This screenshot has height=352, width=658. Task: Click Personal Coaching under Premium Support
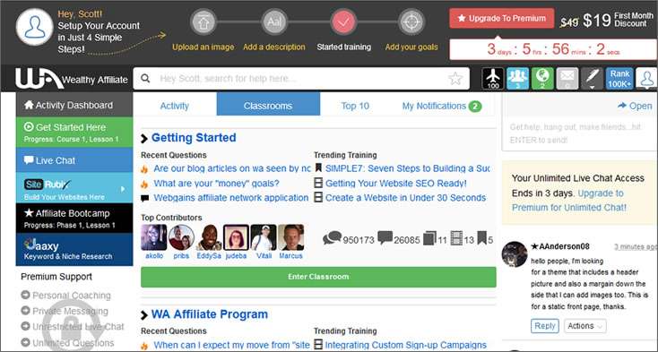72,296
